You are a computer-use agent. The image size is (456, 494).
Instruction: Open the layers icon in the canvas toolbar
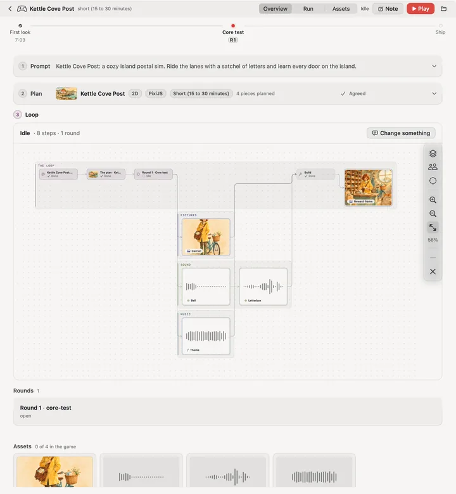click(433, 153)
